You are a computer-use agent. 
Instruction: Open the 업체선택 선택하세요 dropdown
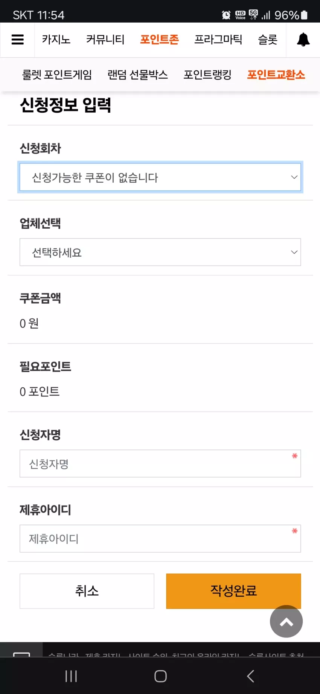pyautogui.click(x=160, y=252)
